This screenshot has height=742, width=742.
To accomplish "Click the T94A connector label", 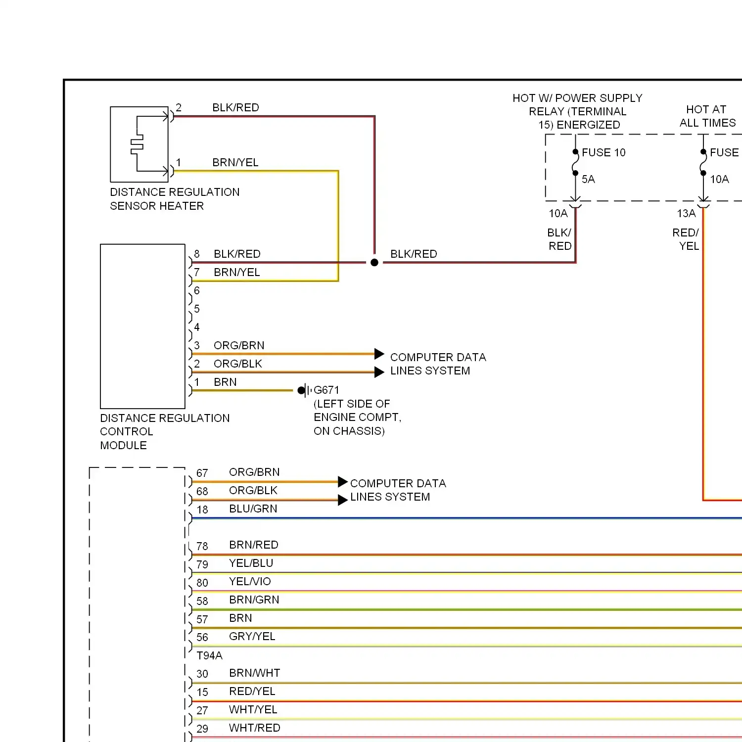I will [x=209, y=655].
